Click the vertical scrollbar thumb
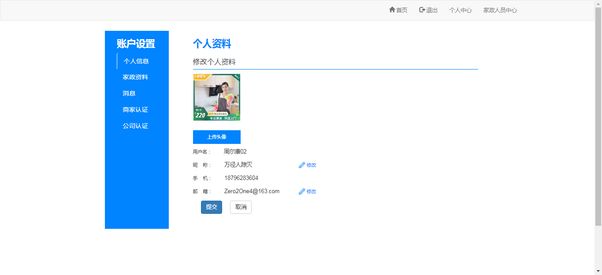This screenshot has height=275, width=602. pyautogui.click(x=598, y=117)
